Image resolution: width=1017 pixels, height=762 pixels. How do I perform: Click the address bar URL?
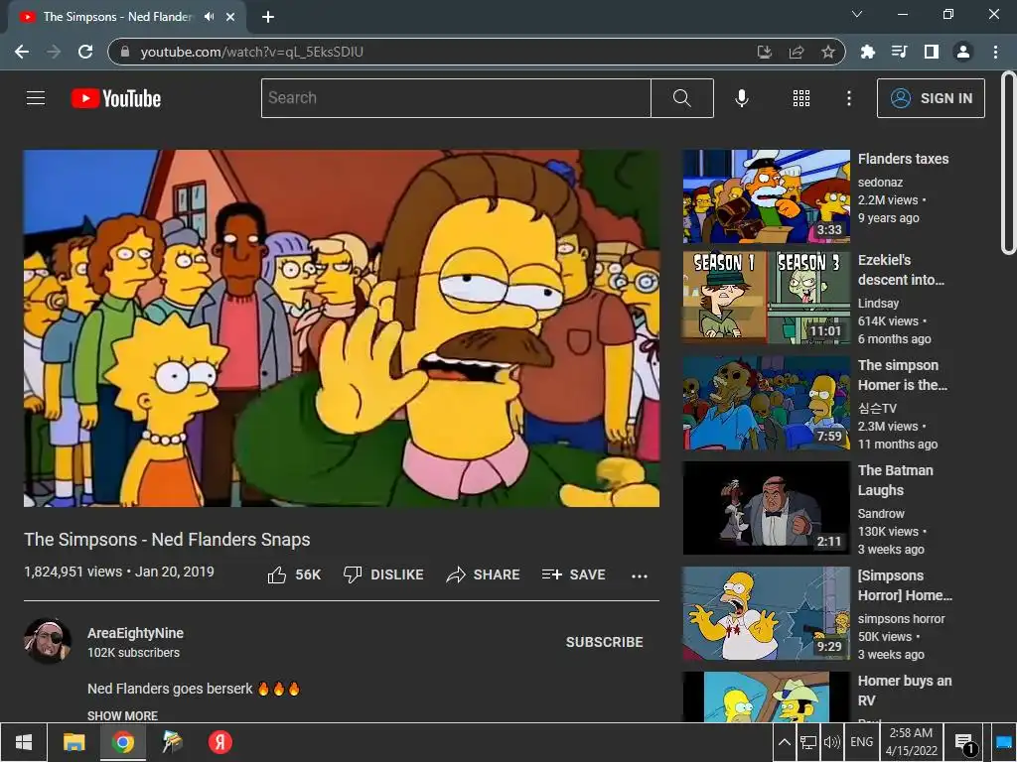click(251, 52)
